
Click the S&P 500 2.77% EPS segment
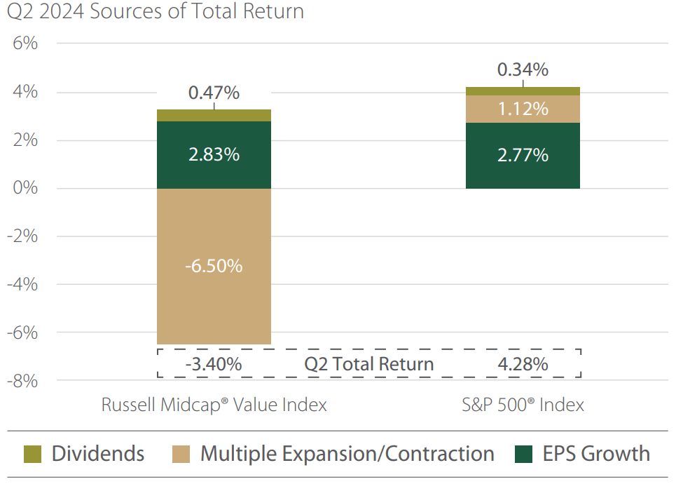[x=523, y=156]
